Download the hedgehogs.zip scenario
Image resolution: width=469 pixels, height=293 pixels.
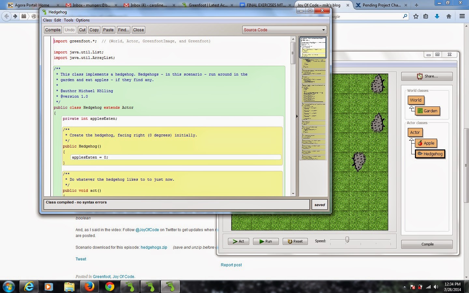pyautogui.click(x=154, y=247)
